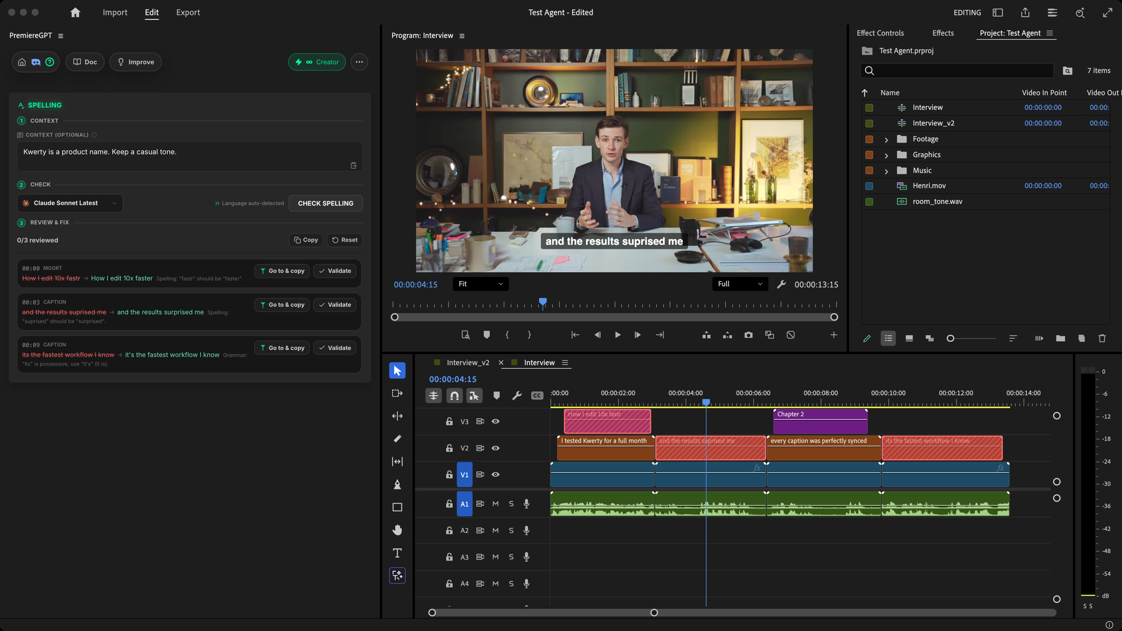Expand the Music bin
1122x631 pixels.
click(886, 171)
